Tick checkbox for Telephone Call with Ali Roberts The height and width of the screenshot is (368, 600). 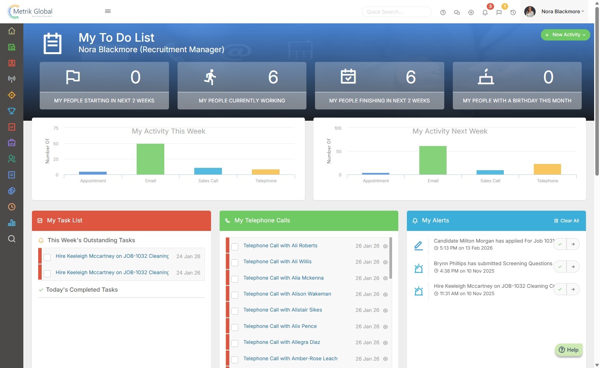pyautogui.click(x=235, y=247)
